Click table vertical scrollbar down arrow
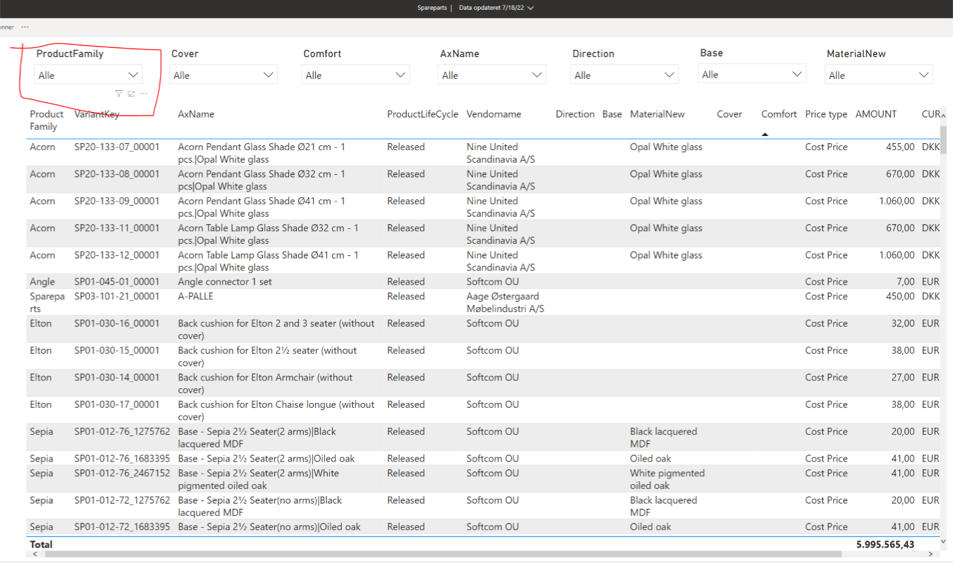The image size is (953, 563). click(x=944, y=541)
